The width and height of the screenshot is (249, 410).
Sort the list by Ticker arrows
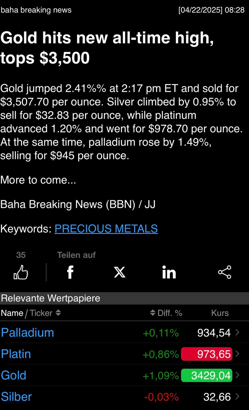tap(58, 313)
